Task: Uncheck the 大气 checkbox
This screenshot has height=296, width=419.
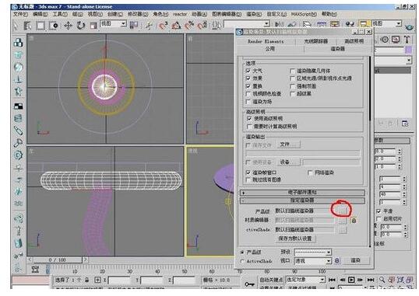Action: pyautogui.click(x=248, y=71)
